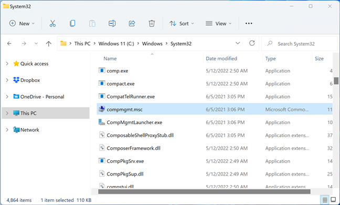Sort by the Type column header
340x205 pixels.
click(270, 59)
